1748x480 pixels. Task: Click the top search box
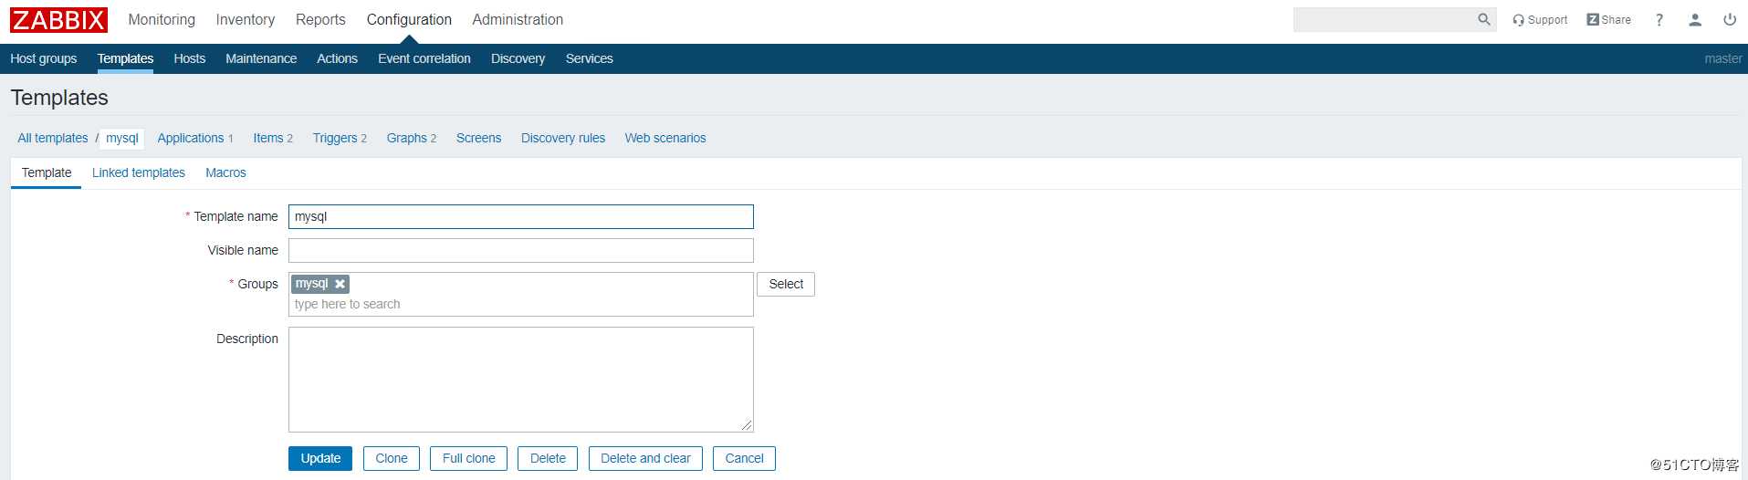(x=1385, y=19)
